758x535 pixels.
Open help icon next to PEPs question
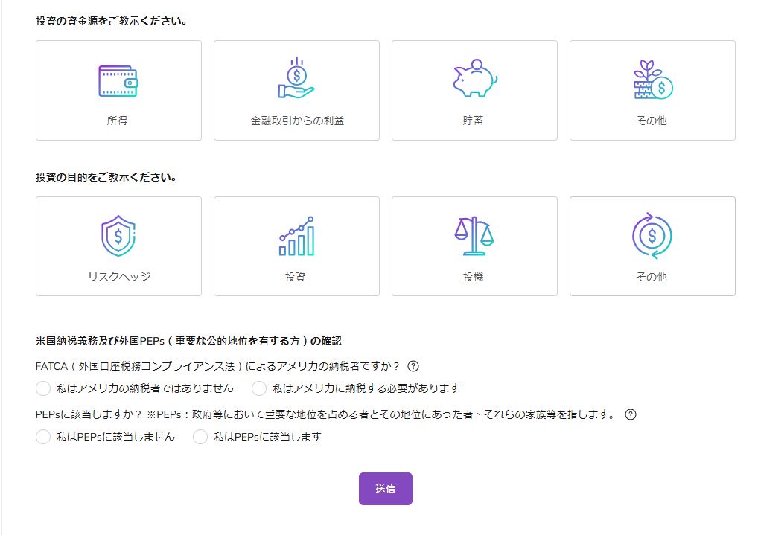[631, 415]
